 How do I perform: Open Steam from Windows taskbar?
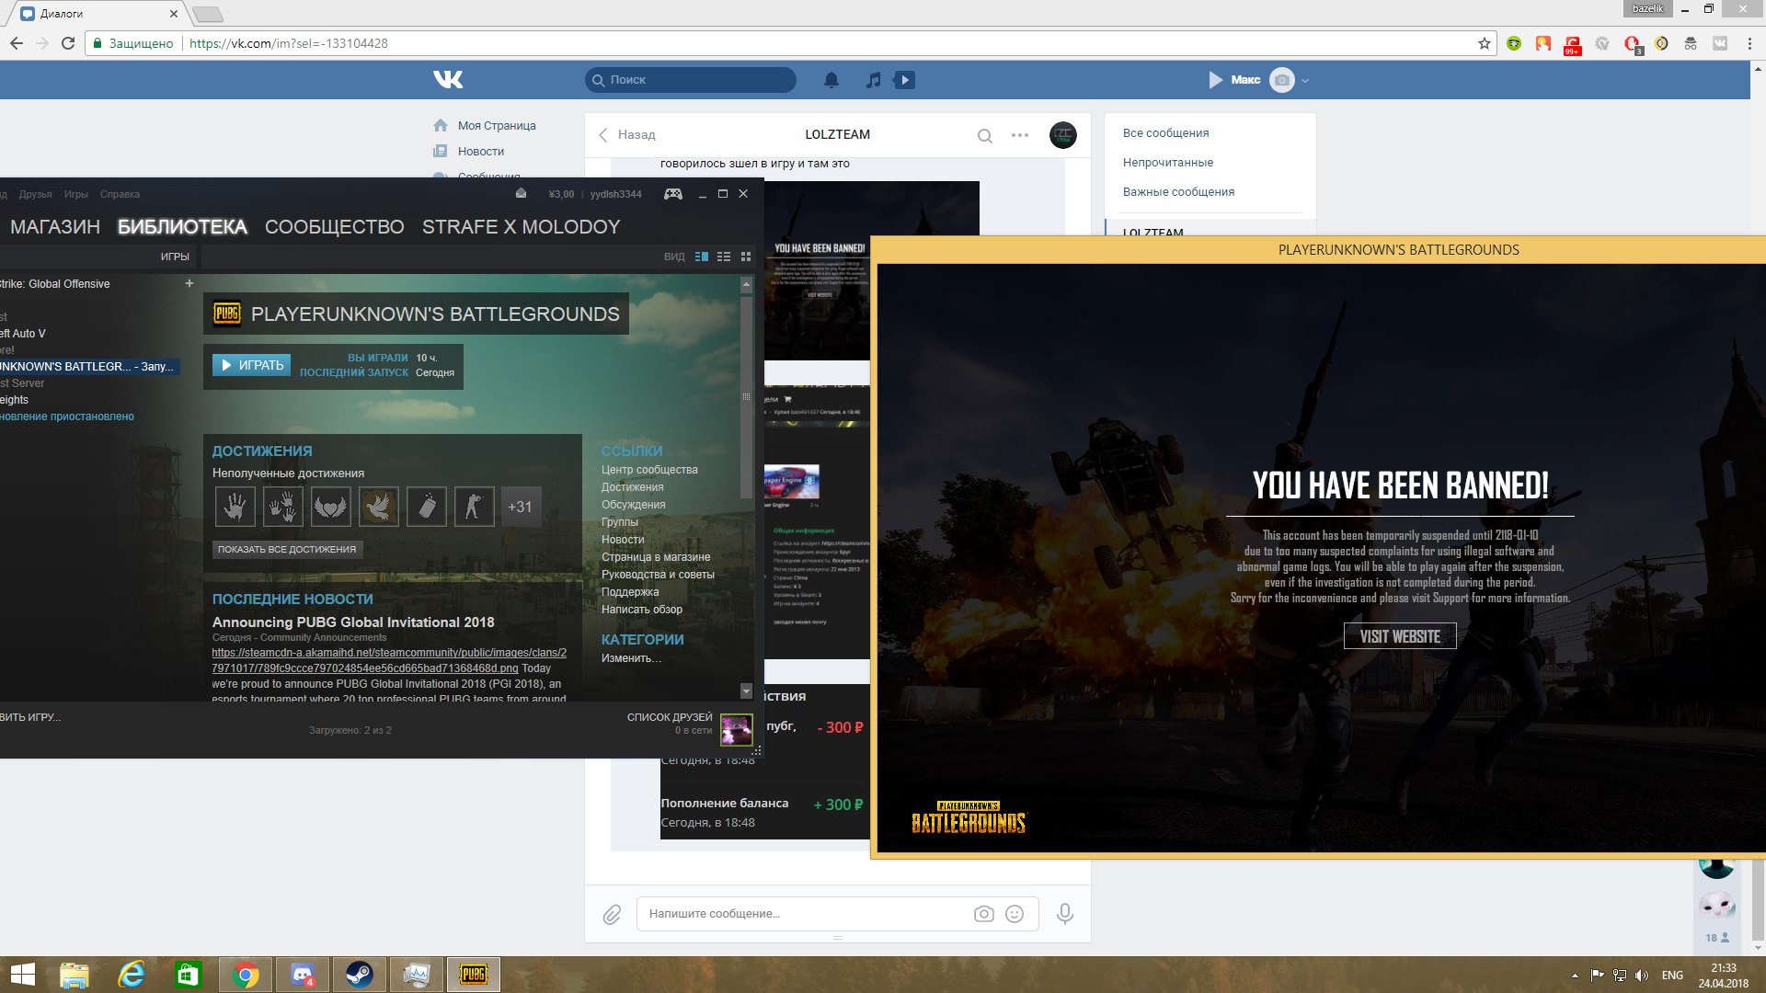pos(360,975)
